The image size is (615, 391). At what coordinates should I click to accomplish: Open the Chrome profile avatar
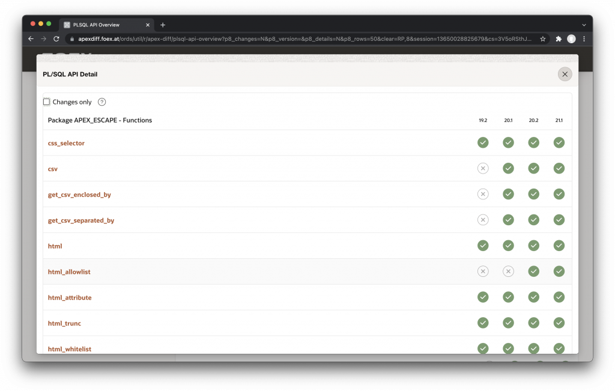[x=572, y=39]
